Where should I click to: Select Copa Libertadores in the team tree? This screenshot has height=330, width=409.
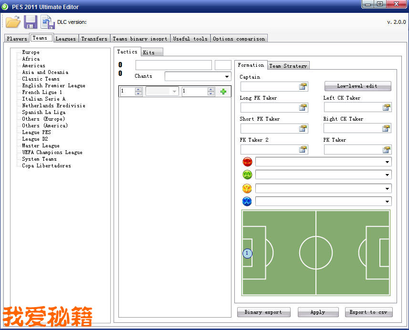tap(46, 166)
